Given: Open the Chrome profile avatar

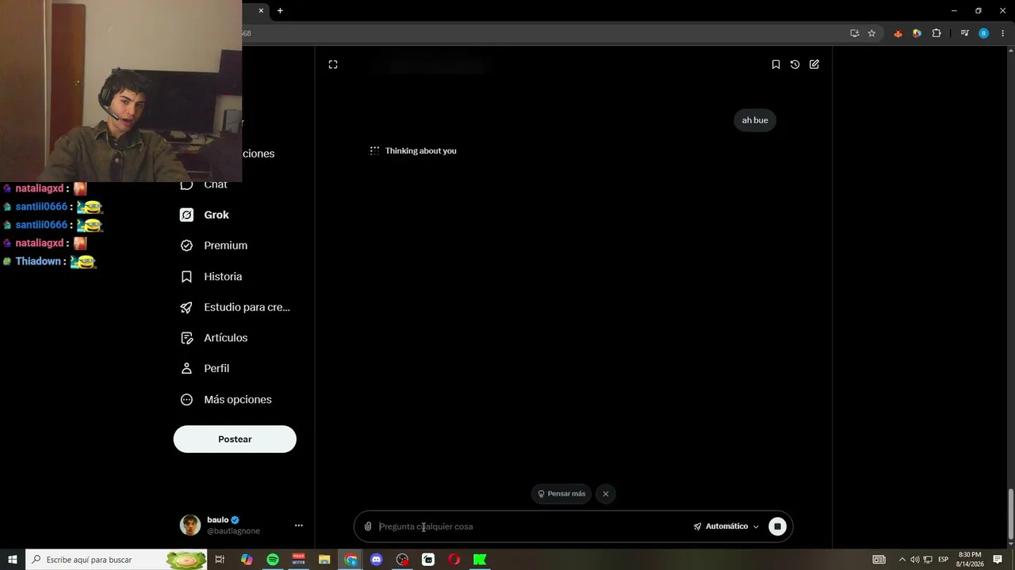Looking at the screenshot, I should (x=984, y=33).
